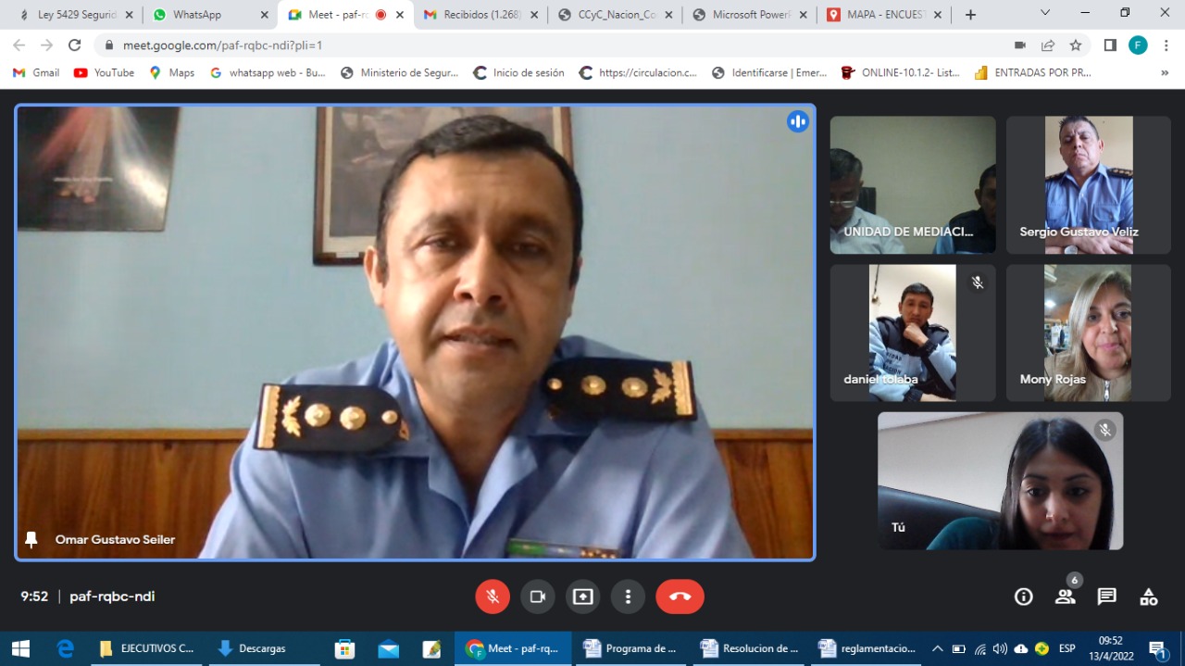Image resolution: width=1185 pixels, height=666 pixels.
Task: Toggle the camera button off
Action: [537, 597]
